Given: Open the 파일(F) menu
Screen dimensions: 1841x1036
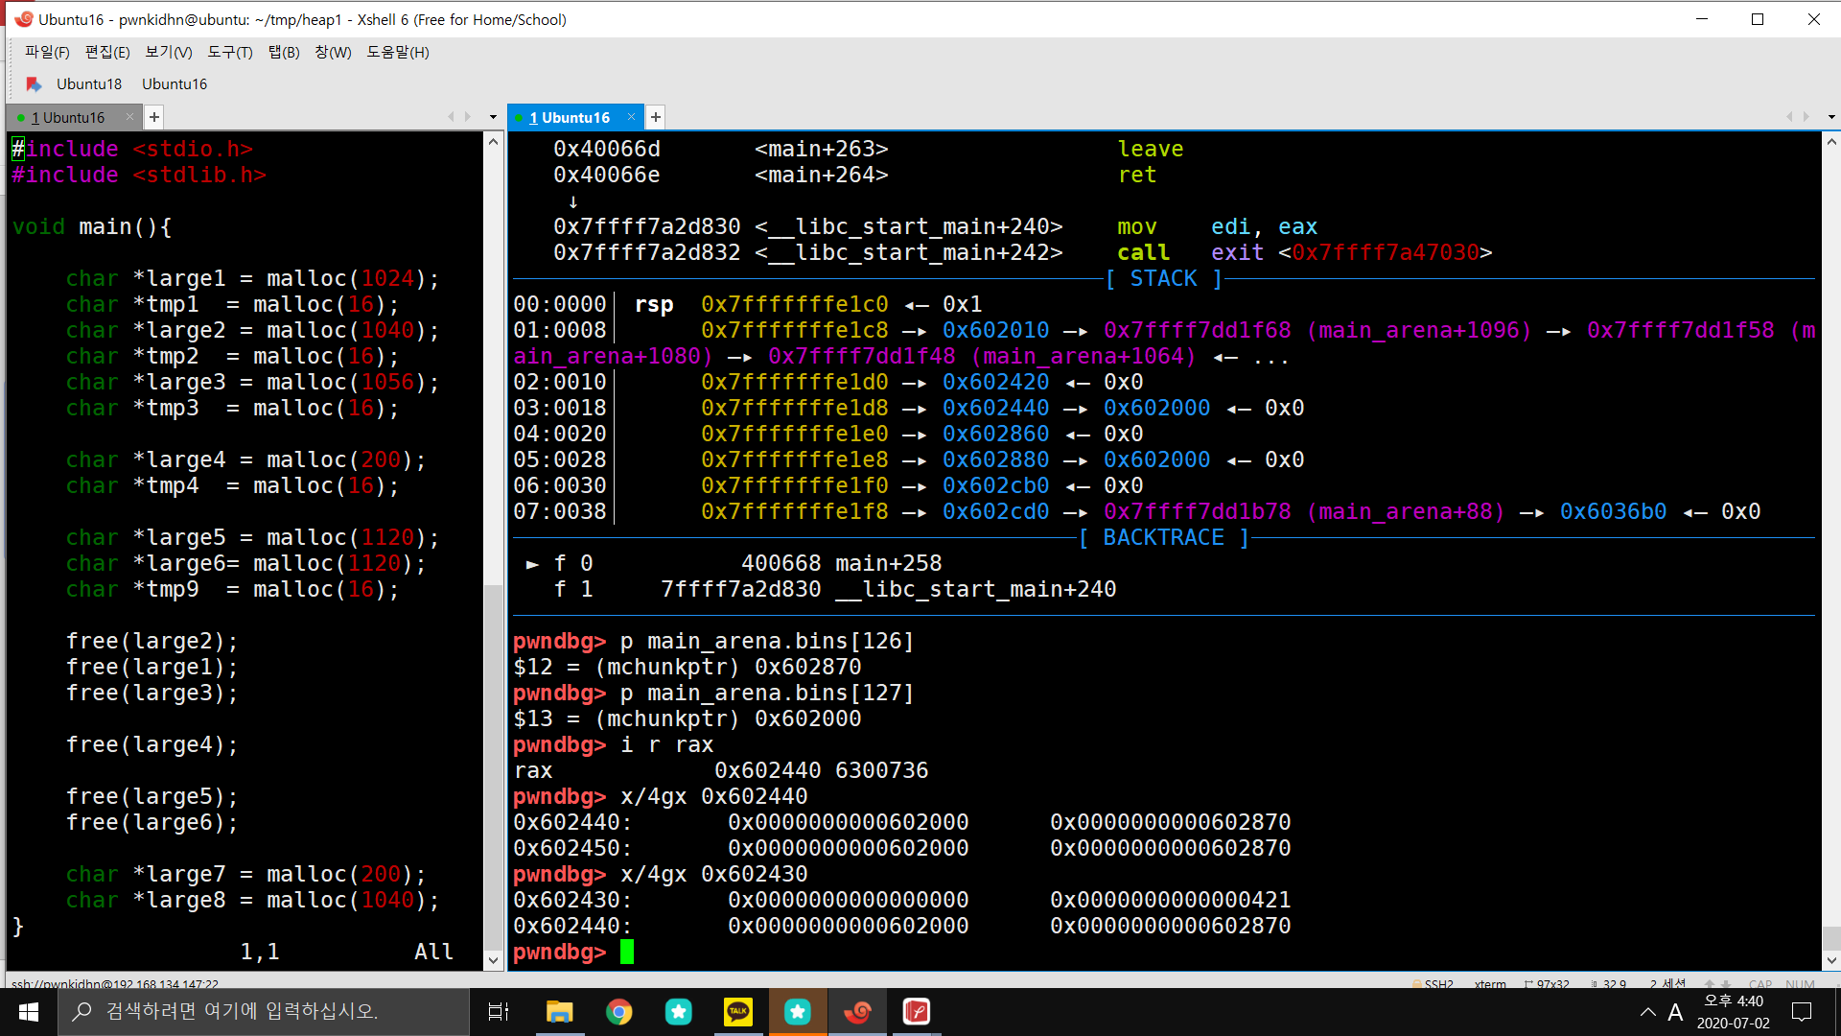Looking at the screenshot, I should tap(47, 52).
